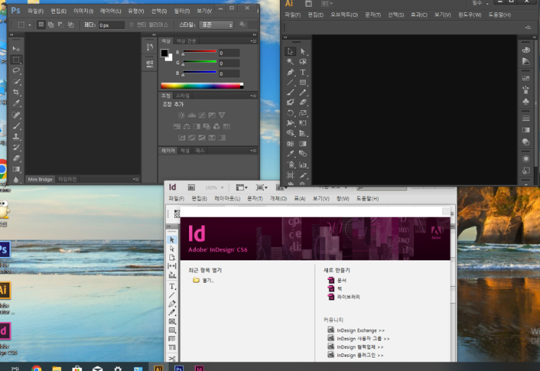Select InDesign's Type tool
The image size is (540, 371).
[172, 286]
